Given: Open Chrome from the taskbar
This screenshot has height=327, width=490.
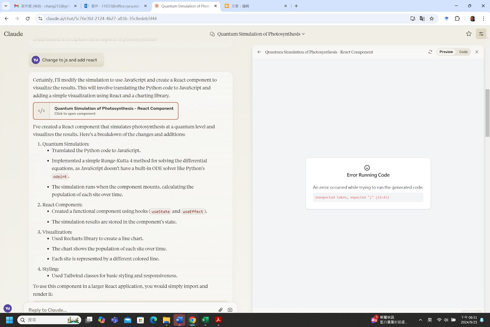Looking at the screenshot, I should coord(192,320).
